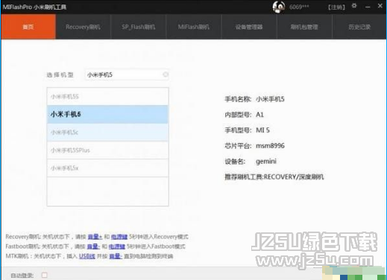Clear the model search field icon
This screenshot has height=280, width=387.
click(x=166, y=74)
